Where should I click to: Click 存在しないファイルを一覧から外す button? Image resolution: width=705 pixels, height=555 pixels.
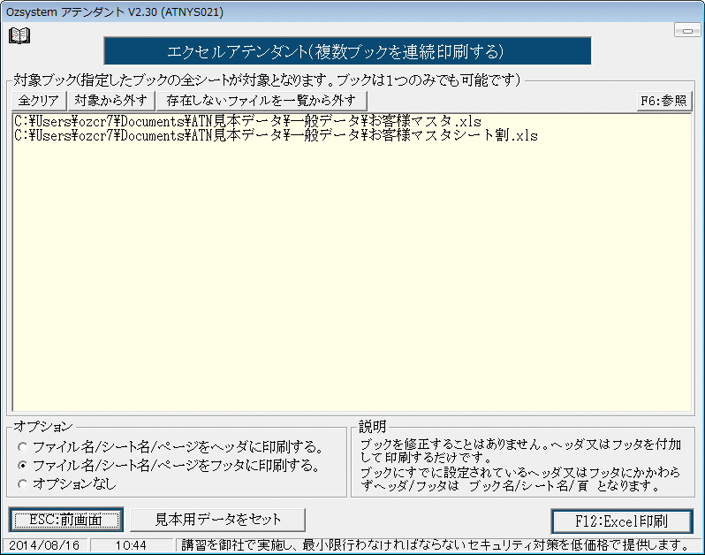(x=262, y=100)
